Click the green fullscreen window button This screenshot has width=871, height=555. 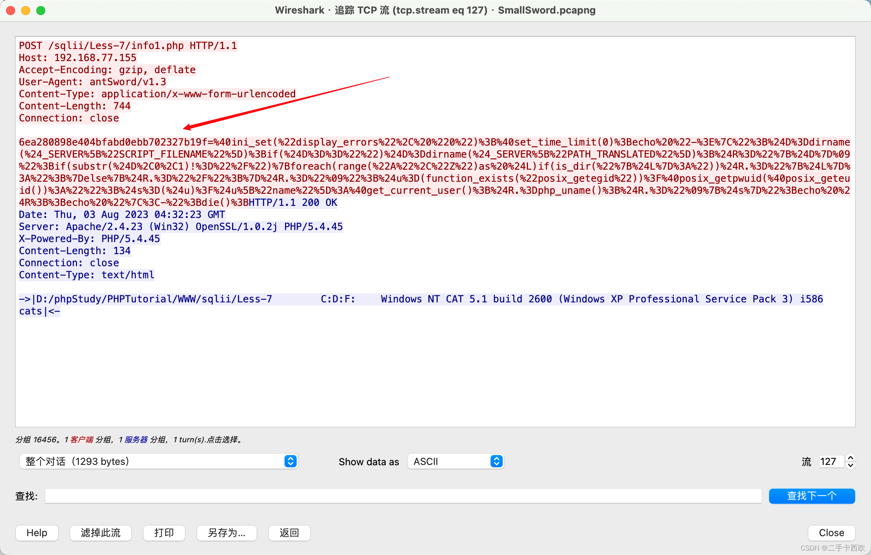coord(41,11)
